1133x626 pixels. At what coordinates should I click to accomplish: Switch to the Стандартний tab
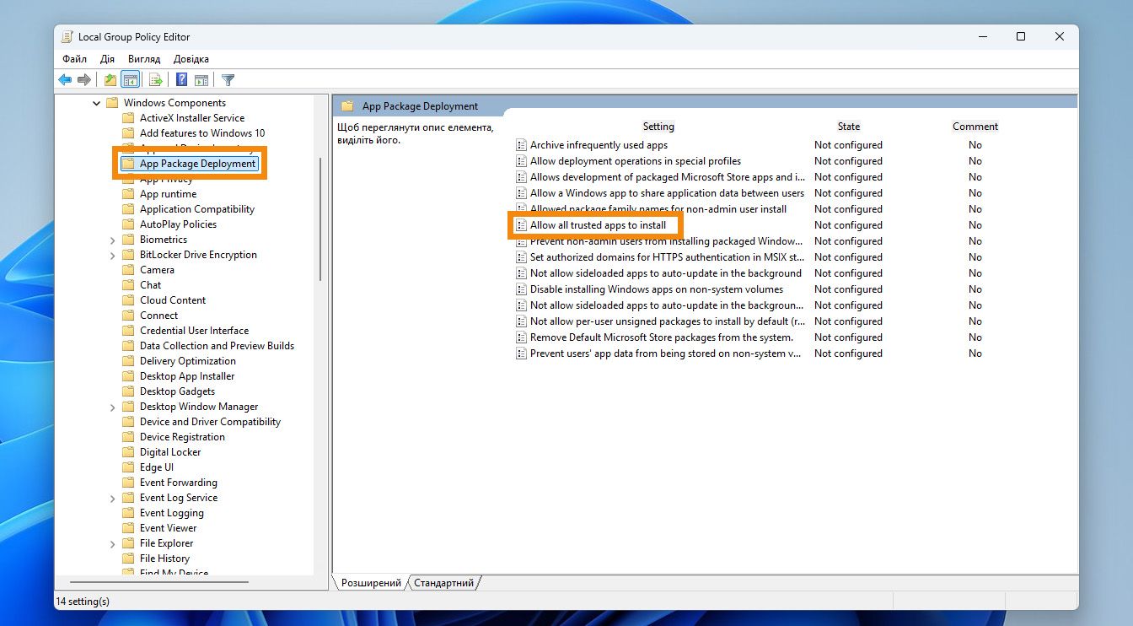click(x=444, y=583)
